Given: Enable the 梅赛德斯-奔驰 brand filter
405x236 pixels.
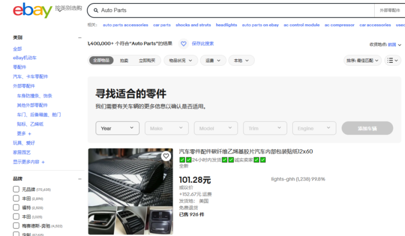Looking at the screenshot, I should [16, 226].
